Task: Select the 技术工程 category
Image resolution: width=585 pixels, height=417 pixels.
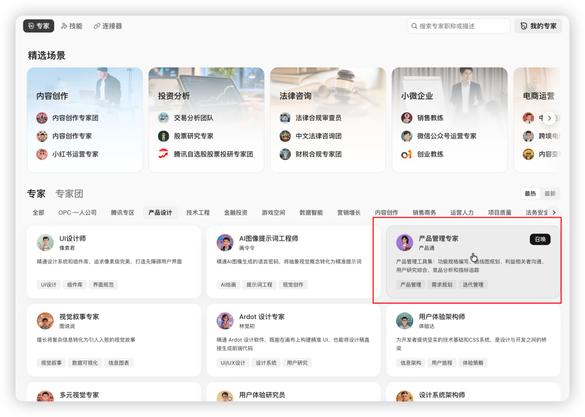Action: click(198, 213)
